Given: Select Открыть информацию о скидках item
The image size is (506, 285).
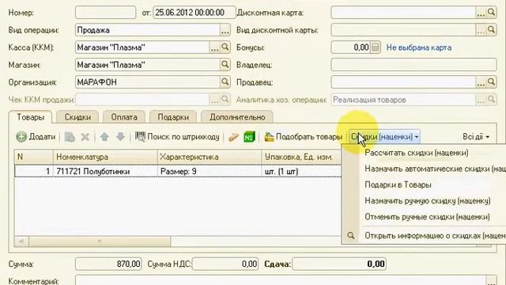Looking at the screenshot, I should pos(435,236).
